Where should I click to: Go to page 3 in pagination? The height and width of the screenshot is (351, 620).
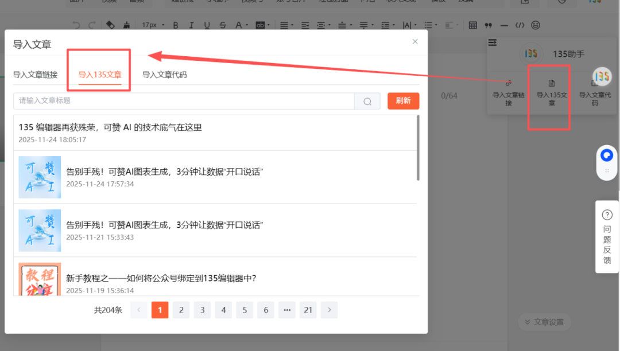click(x=202, y=310)
